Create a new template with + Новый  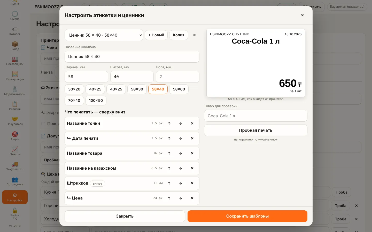(x=156, y=35)
